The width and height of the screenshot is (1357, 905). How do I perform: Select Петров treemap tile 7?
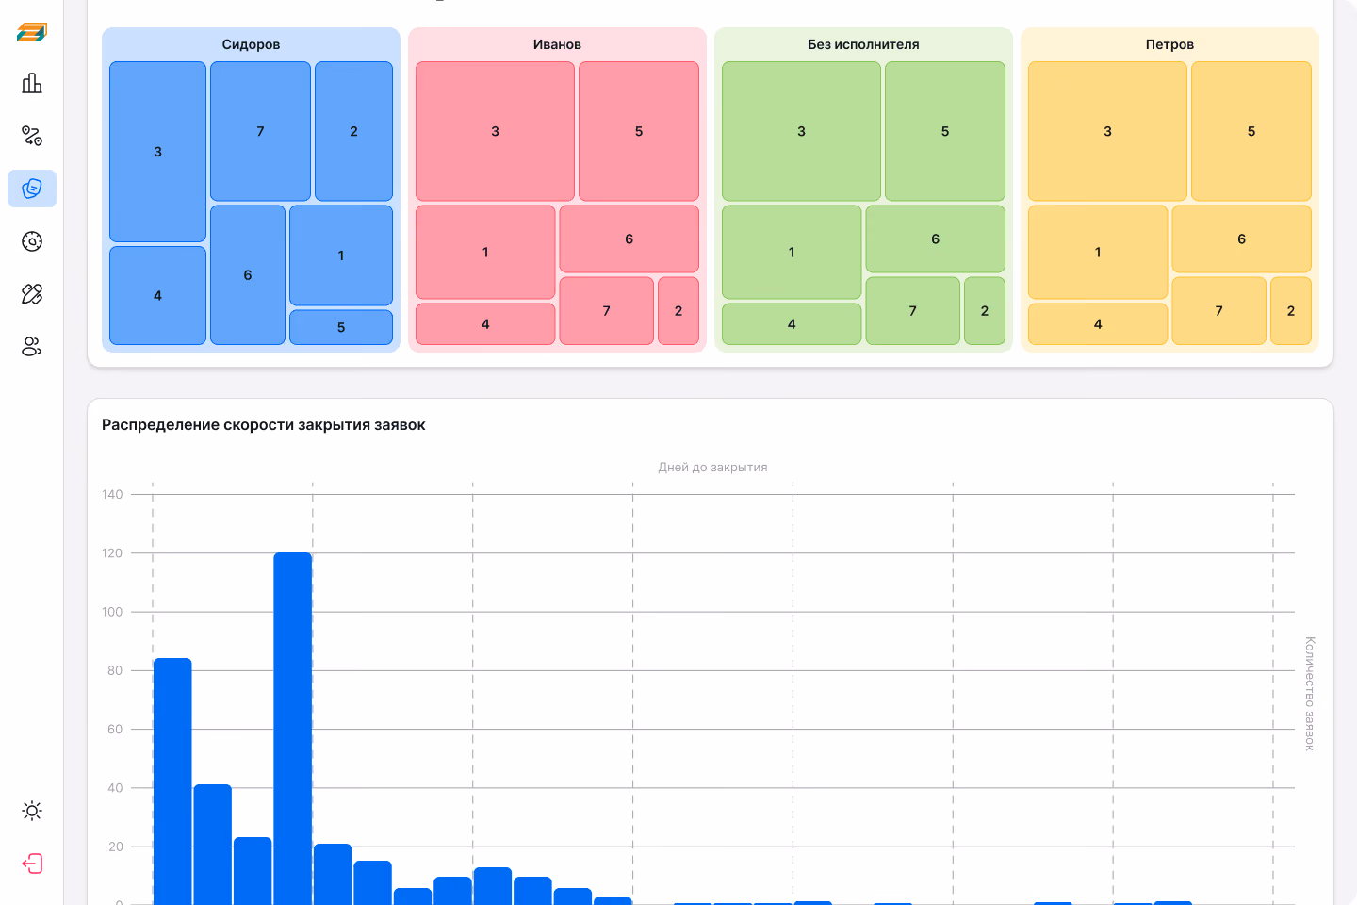(1219, 310)
